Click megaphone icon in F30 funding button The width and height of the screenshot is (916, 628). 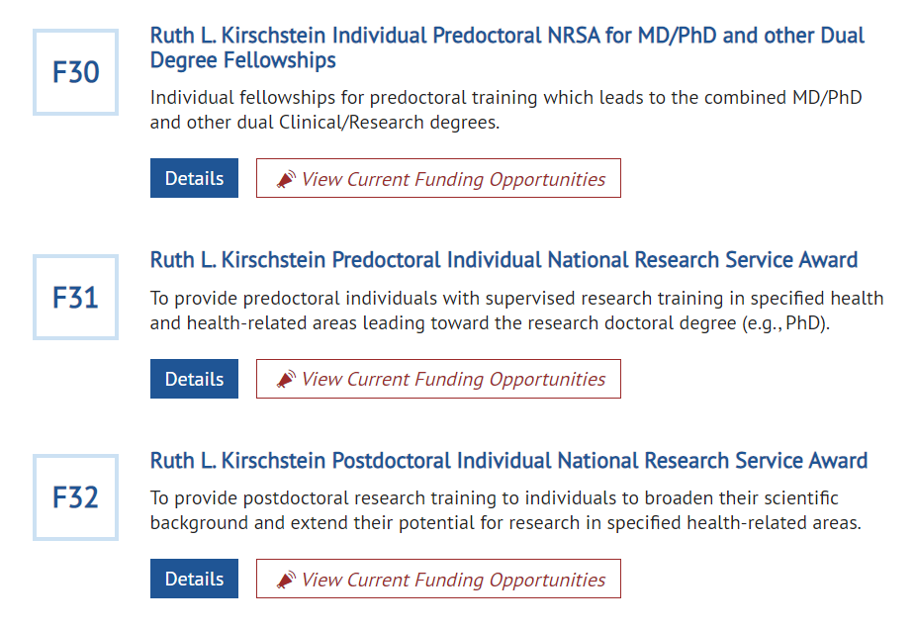286,180
